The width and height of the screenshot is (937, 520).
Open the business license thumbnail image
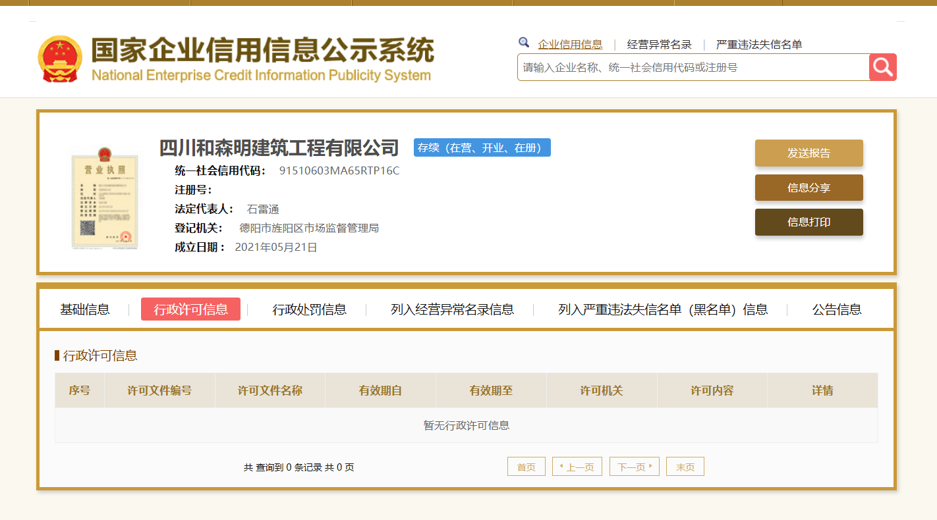(105, 197)
